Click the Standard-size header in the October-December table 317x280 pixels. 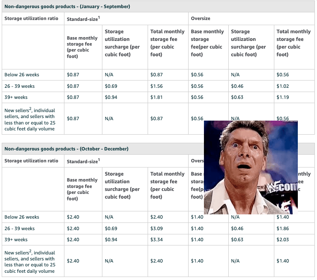point(82,161)
